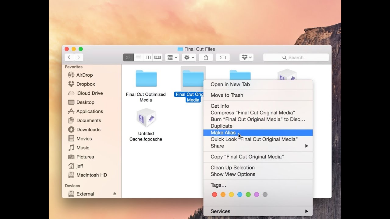Apply the orange tag color
This screenshot has width=390, height=219.
tap(223, 194)
